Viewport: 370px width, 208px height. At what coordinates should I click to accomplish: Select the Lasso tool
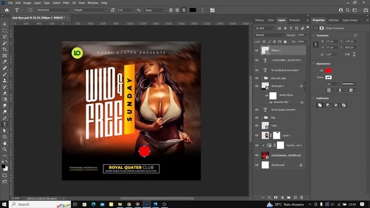tap(5, 37)
